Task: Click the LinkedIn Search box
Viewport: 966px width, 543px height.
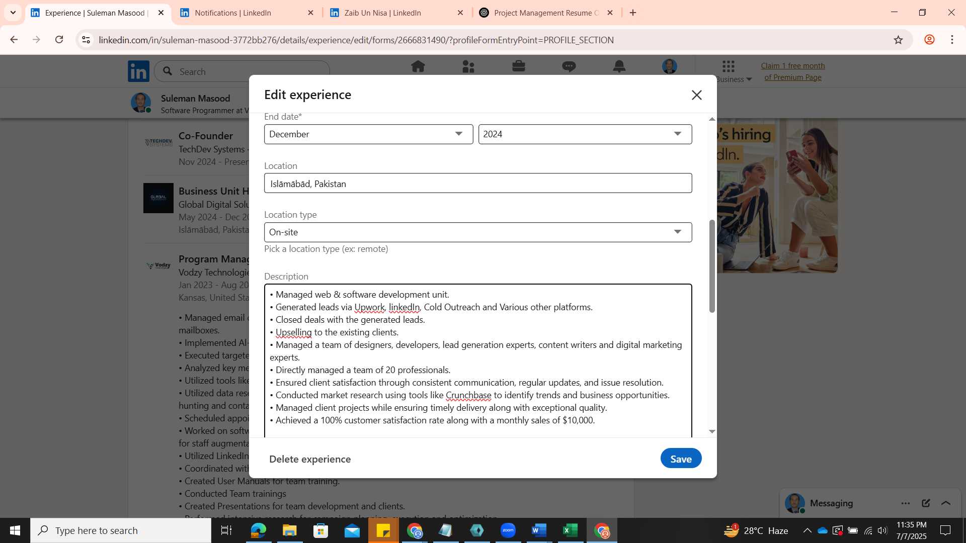Action: pos(242,71)
